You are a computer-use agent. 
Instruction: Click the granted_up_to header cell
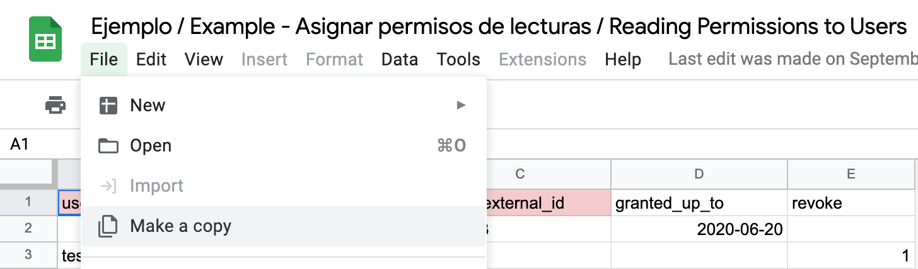click(699, 203)
